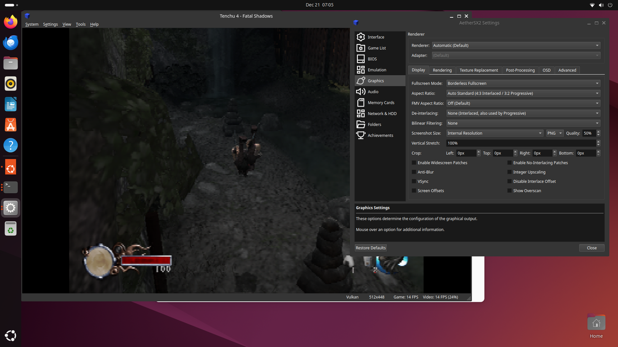Open the Fullscreen Mode dropdown
The width and height of the screenshot is (618, 347).
523,83
